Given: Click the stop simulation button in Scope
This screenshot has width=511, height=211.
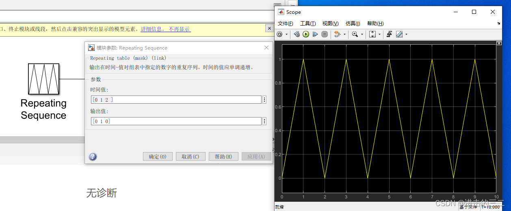Looking at the screenshot, I should click(x=325, y=35).
